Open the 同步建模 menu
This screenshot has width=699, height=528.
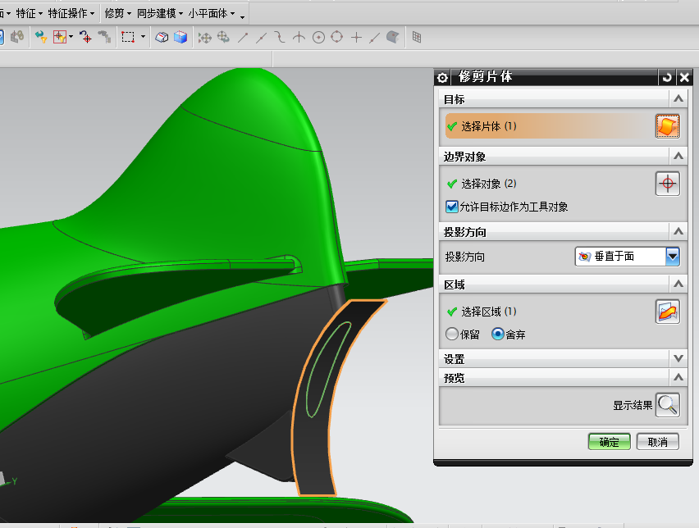(154, 13)
